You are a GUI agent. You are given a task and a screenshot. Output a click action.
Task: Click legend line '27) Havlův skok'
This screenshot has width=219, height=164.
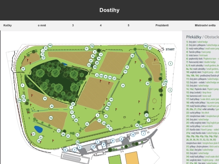(202, 130)
